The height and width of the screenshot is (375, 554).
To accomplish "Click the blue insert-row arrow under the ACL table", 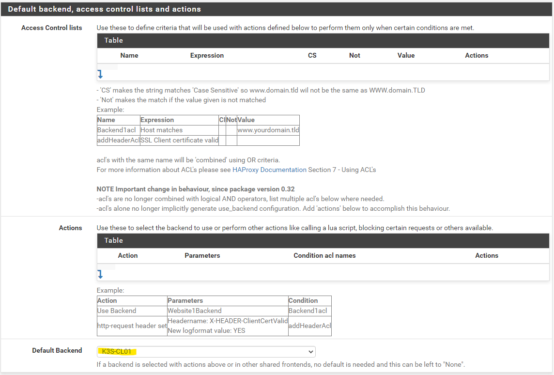I will (100, 74).
